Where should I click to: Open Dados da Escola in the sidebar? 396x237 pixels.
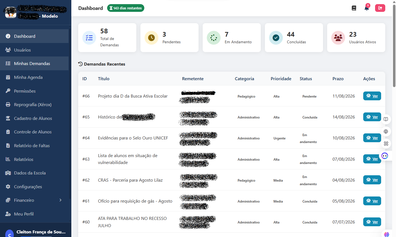click(x=34, y=173)
